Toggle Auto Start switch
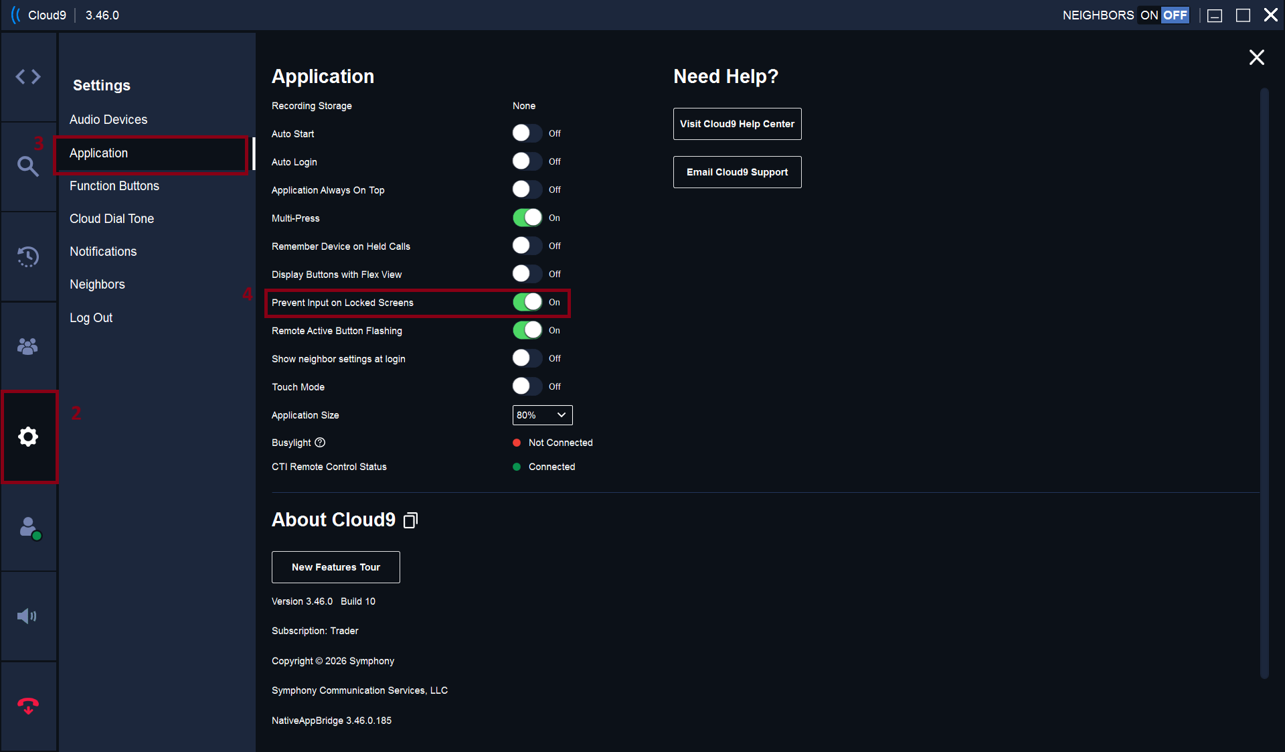Screen dimensions: 1285x752 click(527, 133)
